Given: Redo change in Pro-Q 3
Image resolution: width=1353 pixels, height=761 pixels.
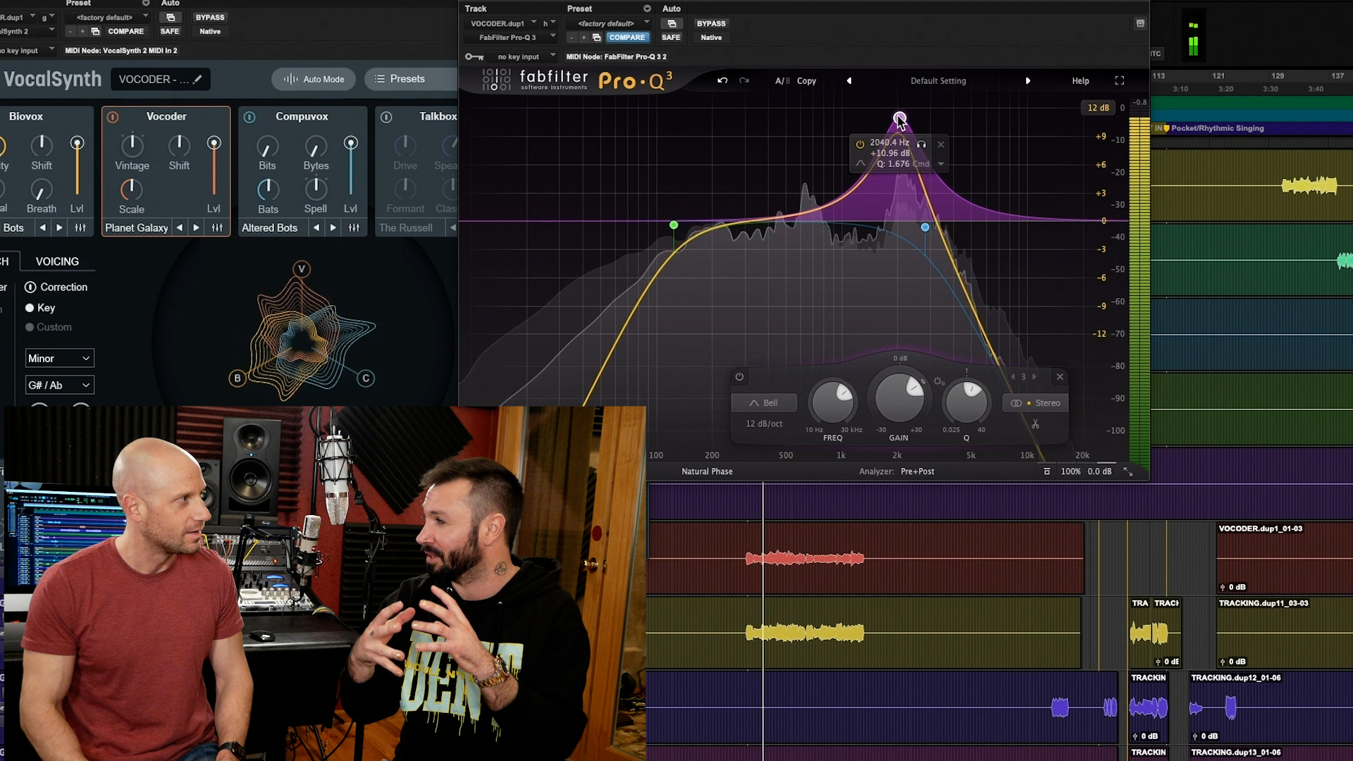Looking at the screenshot, I should [x=744, y=80].
